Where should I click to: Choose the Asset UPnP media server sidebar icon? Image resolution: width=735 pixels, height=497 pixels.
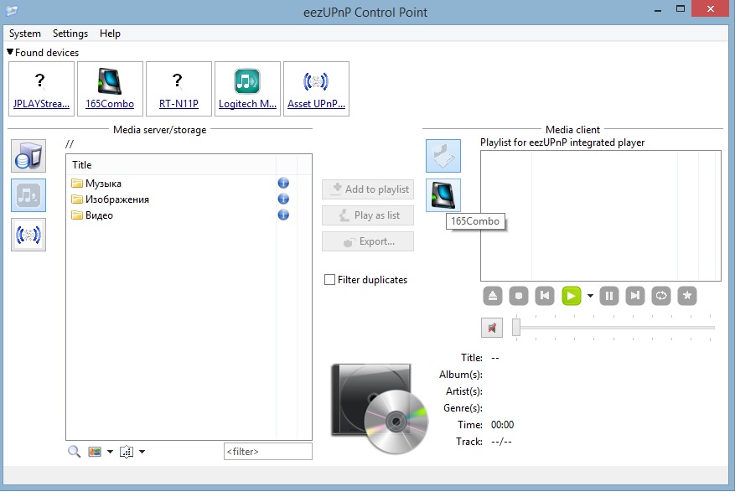pyautogui.click(x=28, y=235)
